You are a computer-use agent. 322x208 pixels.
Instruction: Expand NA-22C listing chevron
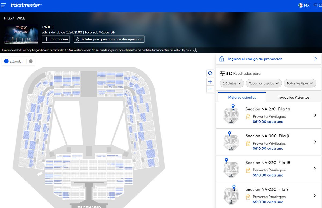(x=315, y=169)
